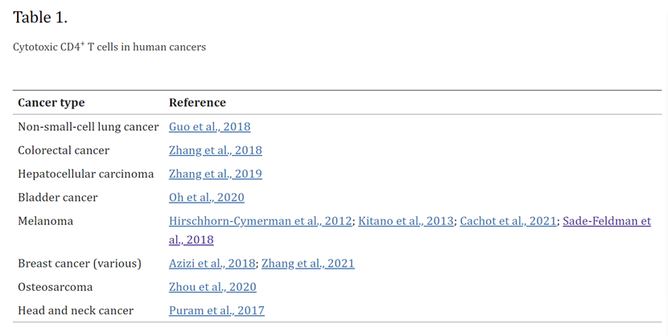Click the table caption about cytotoxic CD4 T cells
This screenshot has width=668, height=336.
click(109, 47)
